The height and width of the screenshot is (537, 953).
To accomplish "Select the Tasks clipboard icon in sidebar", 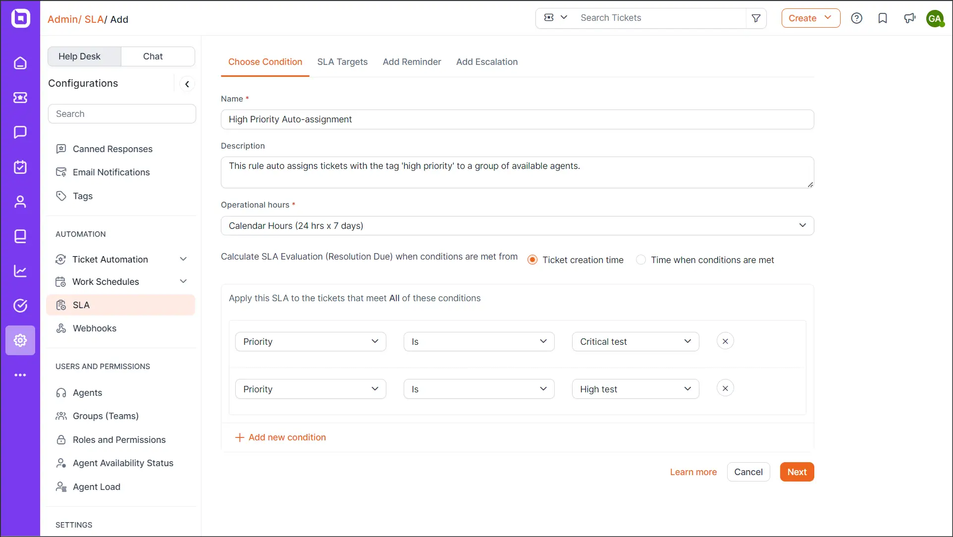I will 20,167.
